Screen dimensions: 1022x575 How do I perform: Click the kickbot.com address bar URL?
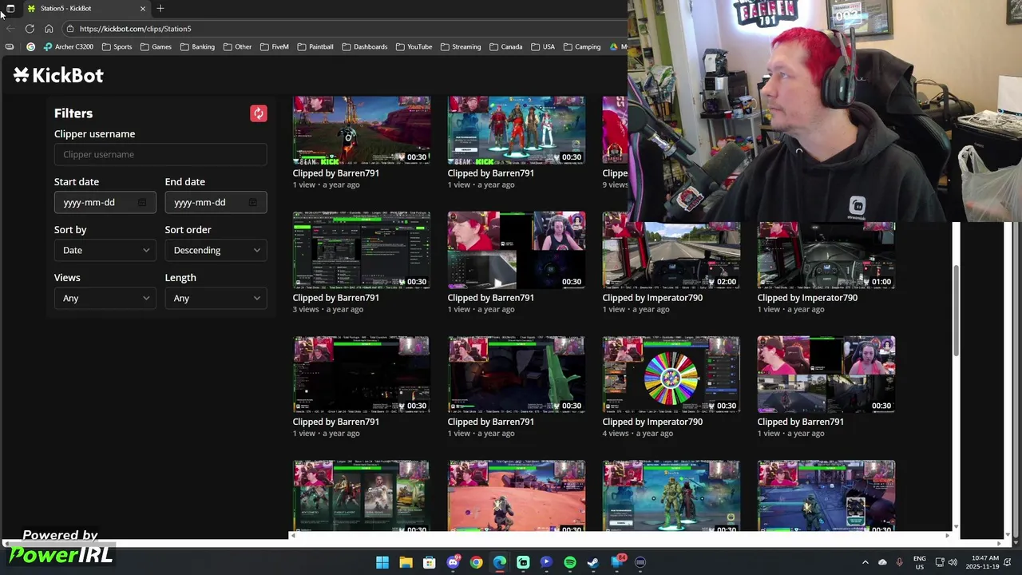click(x=135, y=29)
